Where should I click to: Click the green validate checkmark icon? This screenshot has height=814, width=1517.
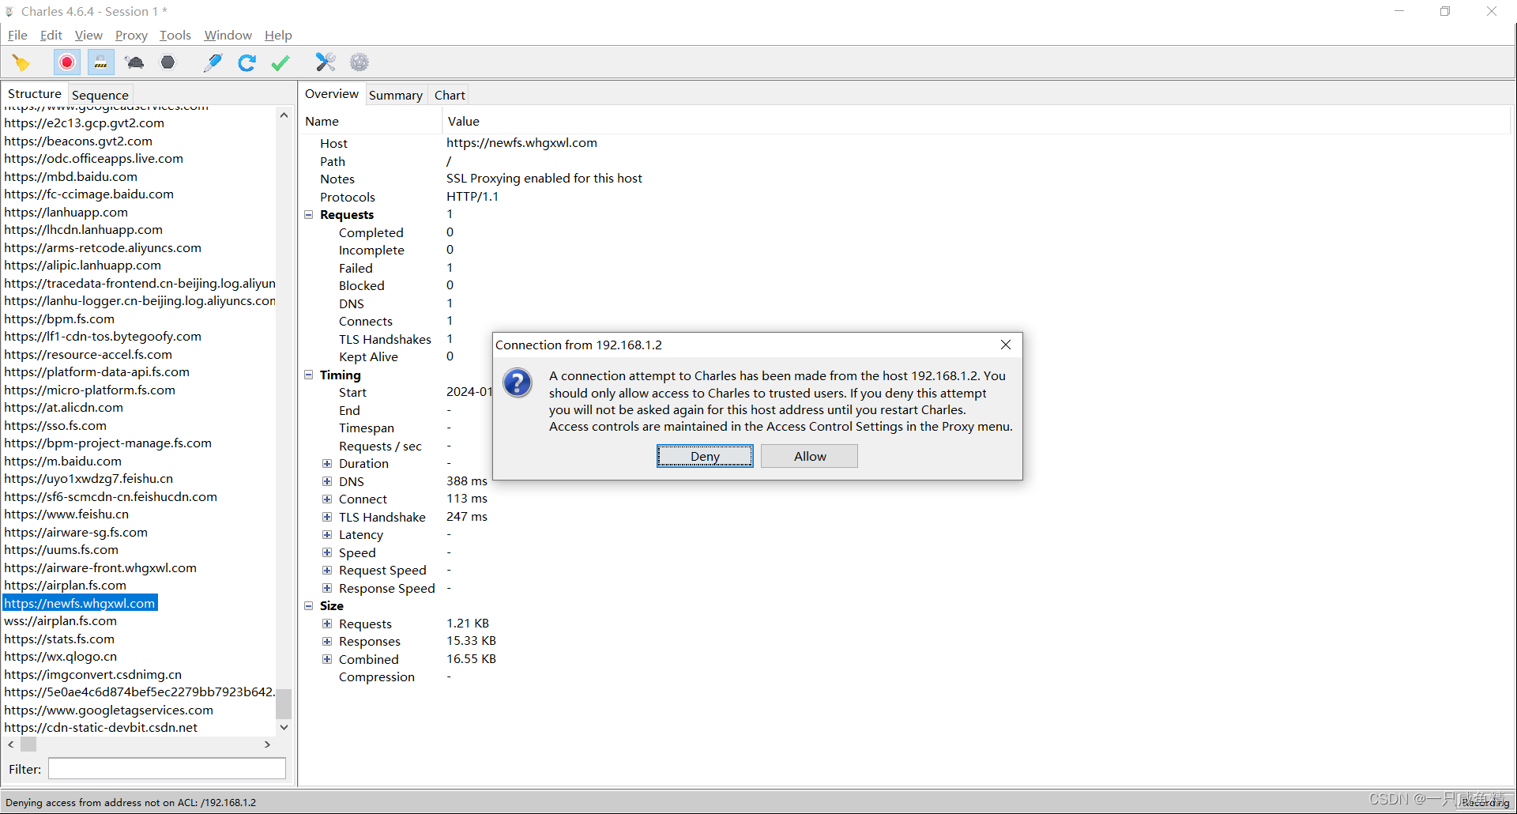point(280,62)
